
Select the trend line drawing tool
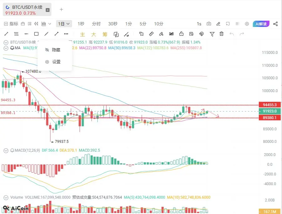click(6, 34)
